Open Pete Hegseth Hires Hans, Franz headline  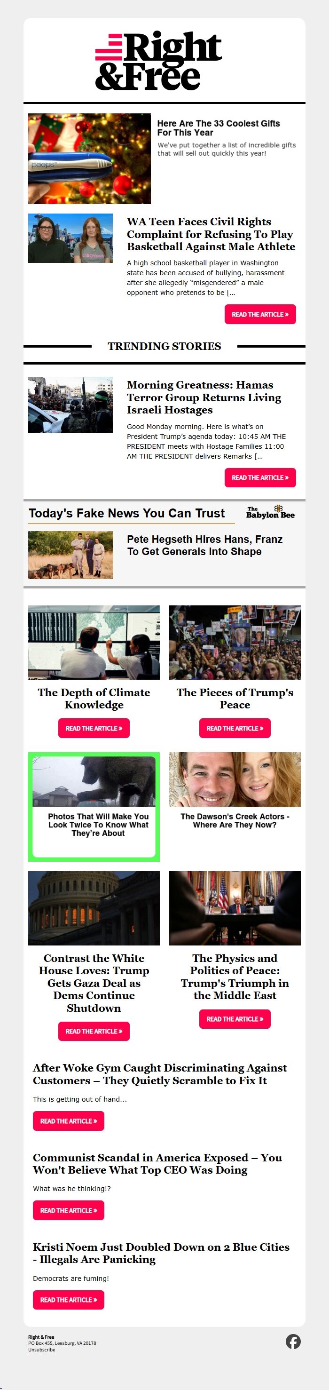[204, 545]
